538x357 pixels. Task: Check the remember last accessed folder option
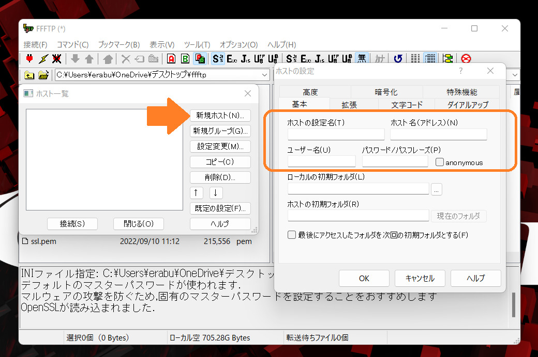pyautogui.click(x=292, y=234)
